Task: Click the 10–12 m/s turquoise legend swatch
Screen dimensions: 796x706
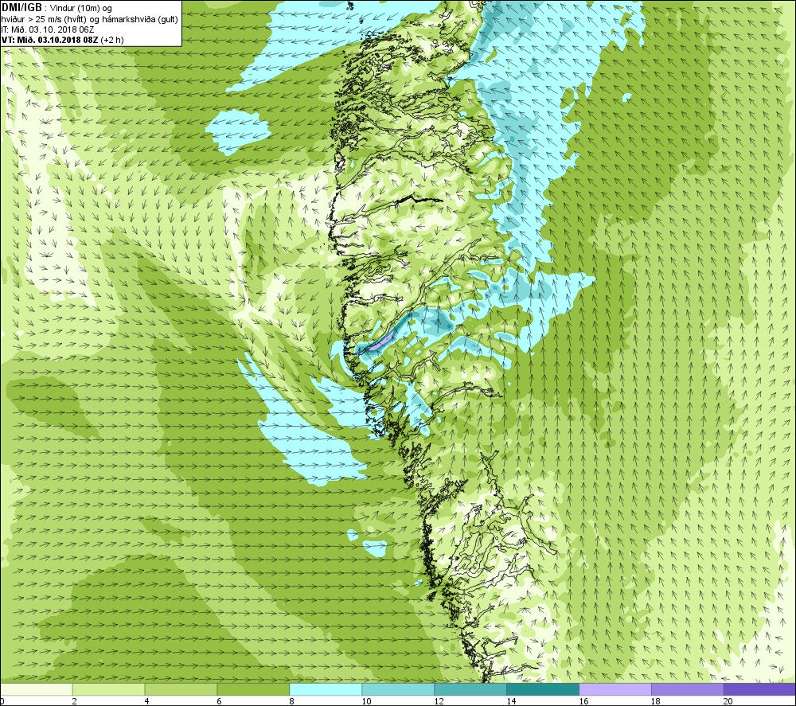Action: coord(398,689)
